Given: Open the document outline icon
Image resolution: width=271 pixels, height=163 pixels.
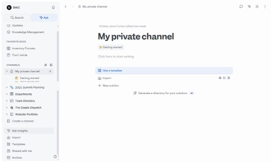Looking at the screenshot, I should point(257,7).
